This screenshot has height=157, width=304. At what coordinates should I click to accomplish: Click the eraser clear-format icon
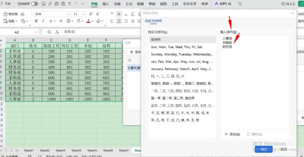pos(99,21)
